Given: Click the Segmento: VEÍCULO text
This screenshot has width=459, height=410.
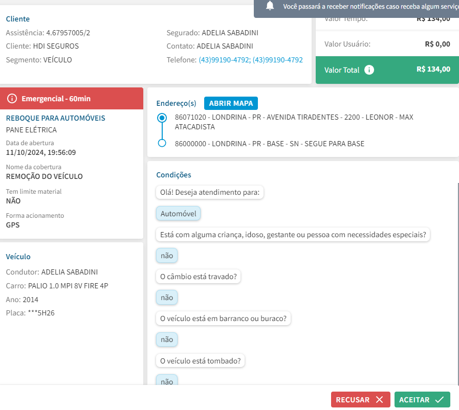Looking at the screenshot, I should pyautogui.click(x=39, y=60).
